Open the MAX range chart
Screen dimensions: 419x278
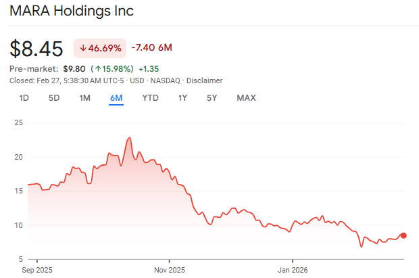pyautogui.click(x=246, y=98)
